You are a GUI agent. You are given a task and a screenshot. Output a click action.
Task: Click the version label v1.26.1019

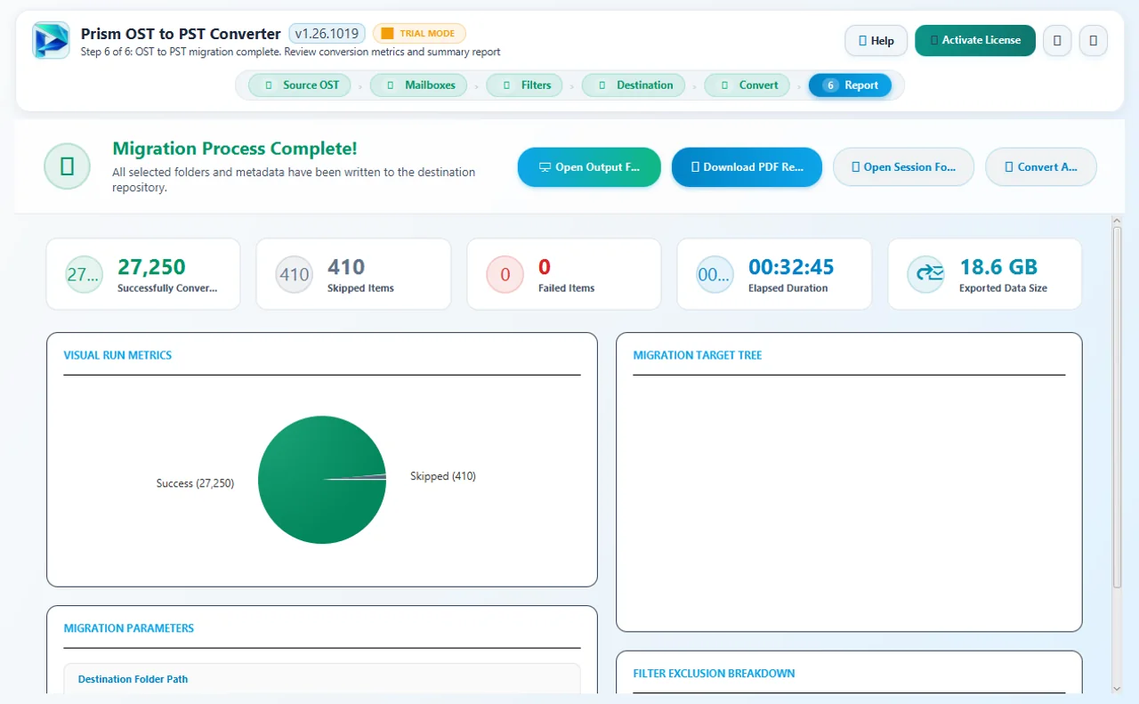coord(327,34)
